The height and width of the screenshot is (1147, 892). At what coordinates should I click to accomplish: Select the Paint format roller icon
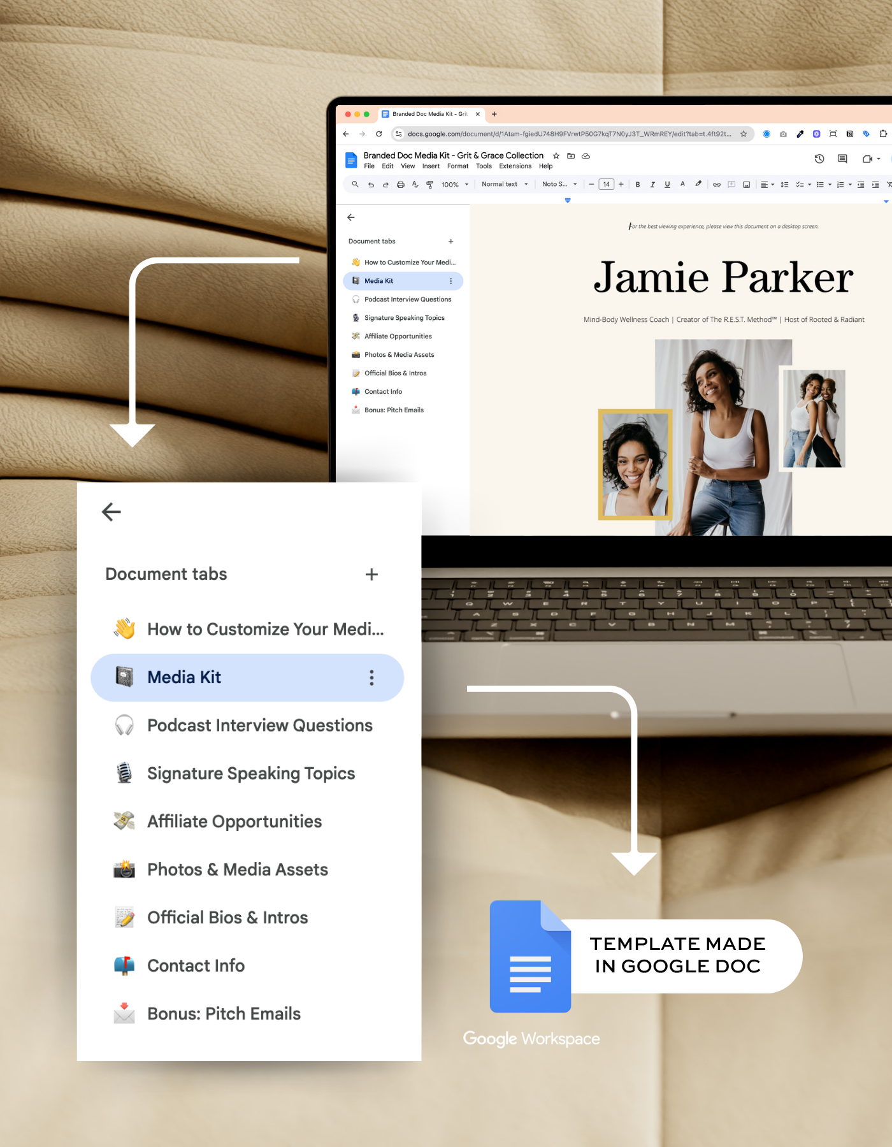429,185
